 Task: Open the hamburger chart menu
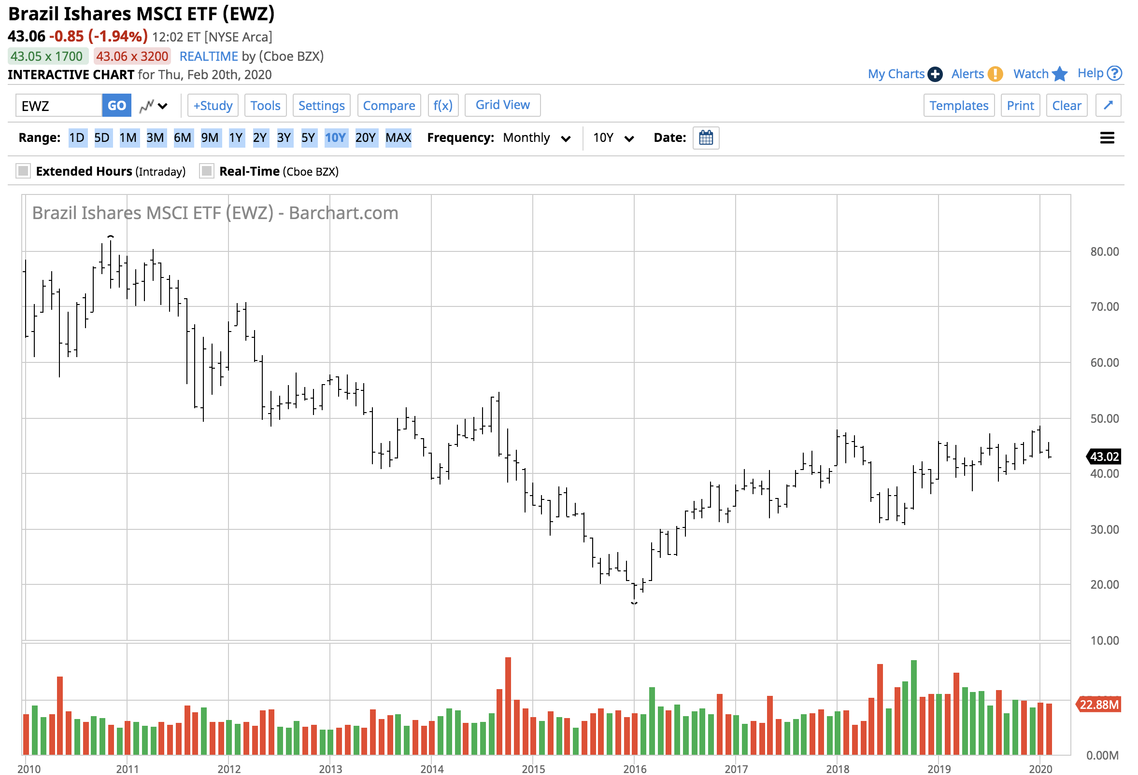point(1107,138)
